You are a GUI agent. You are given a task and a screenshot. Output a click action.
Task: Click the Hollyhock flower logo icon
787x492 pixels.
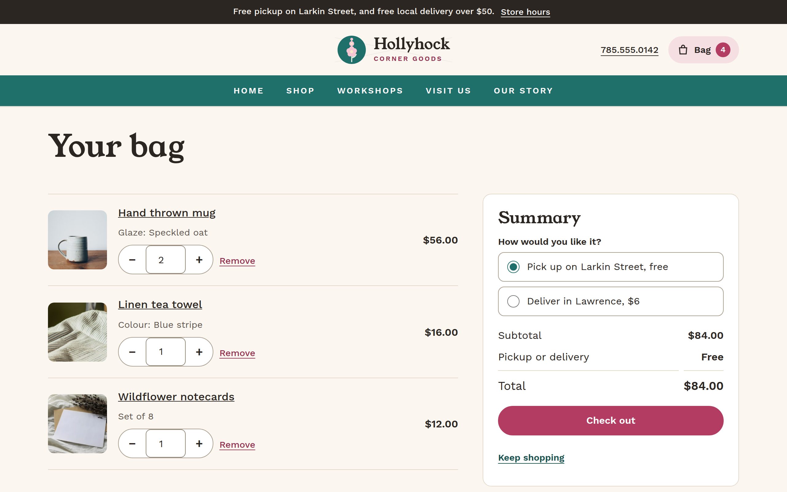pyautogui.click(x=352, y=50)
